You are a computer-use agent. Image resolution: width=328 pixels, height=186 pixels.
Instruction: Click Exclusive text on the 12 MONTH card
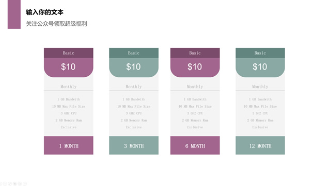click(260, 127)
